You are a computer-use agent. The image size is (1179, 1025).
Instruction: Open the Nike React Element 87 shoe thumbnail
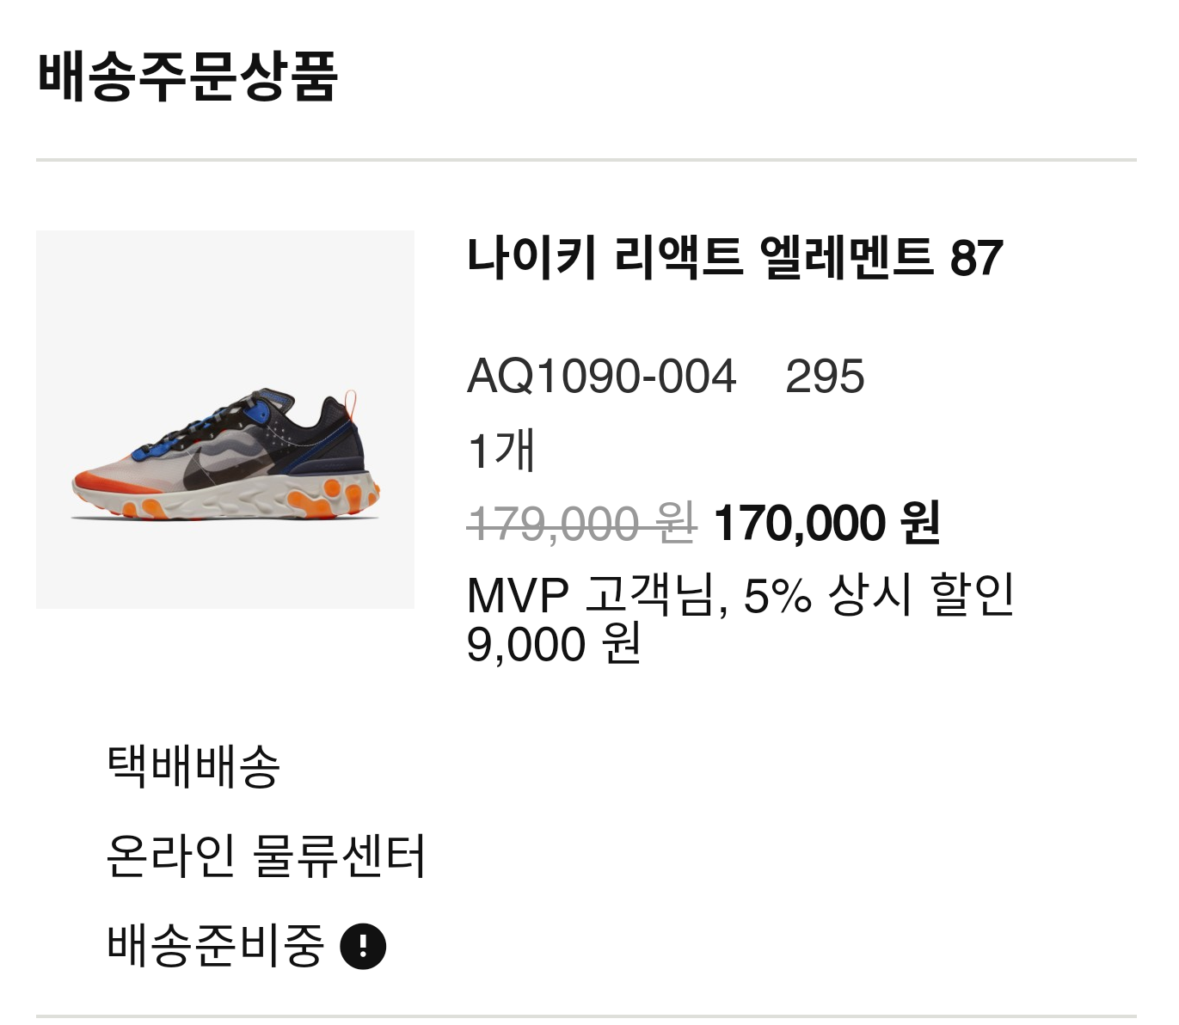click(x=225, y=420)
